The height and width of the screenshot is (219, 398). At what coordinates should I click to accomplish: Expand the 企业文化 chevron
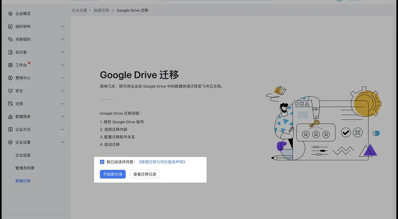click(63, 129)
